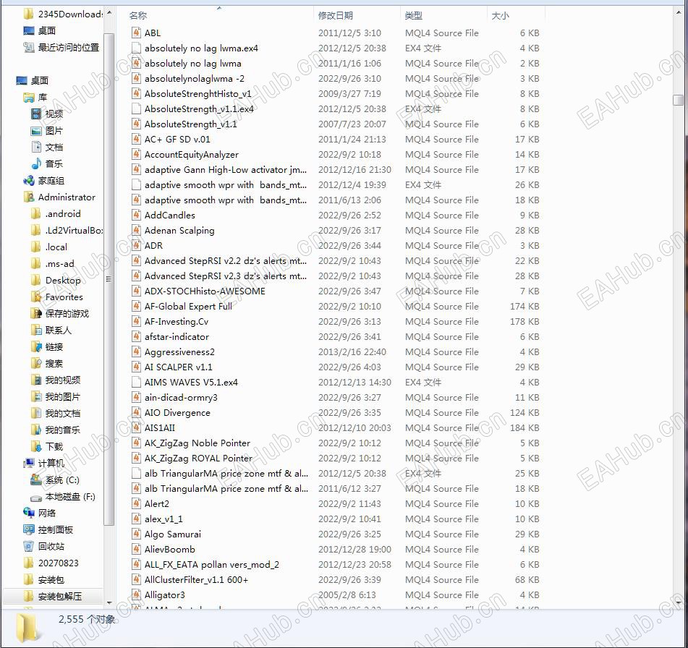Screen dimensions: 688x648
Task: Select file ADX-STOCHhisto-AWESOME
Action: point(205,291)
